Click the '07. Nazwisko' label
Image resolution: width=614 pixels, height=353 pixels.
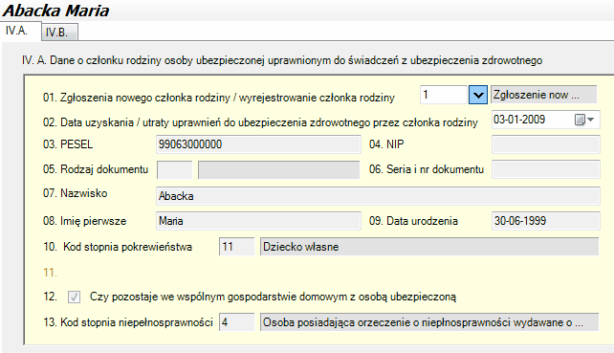[x=76, y=193]
